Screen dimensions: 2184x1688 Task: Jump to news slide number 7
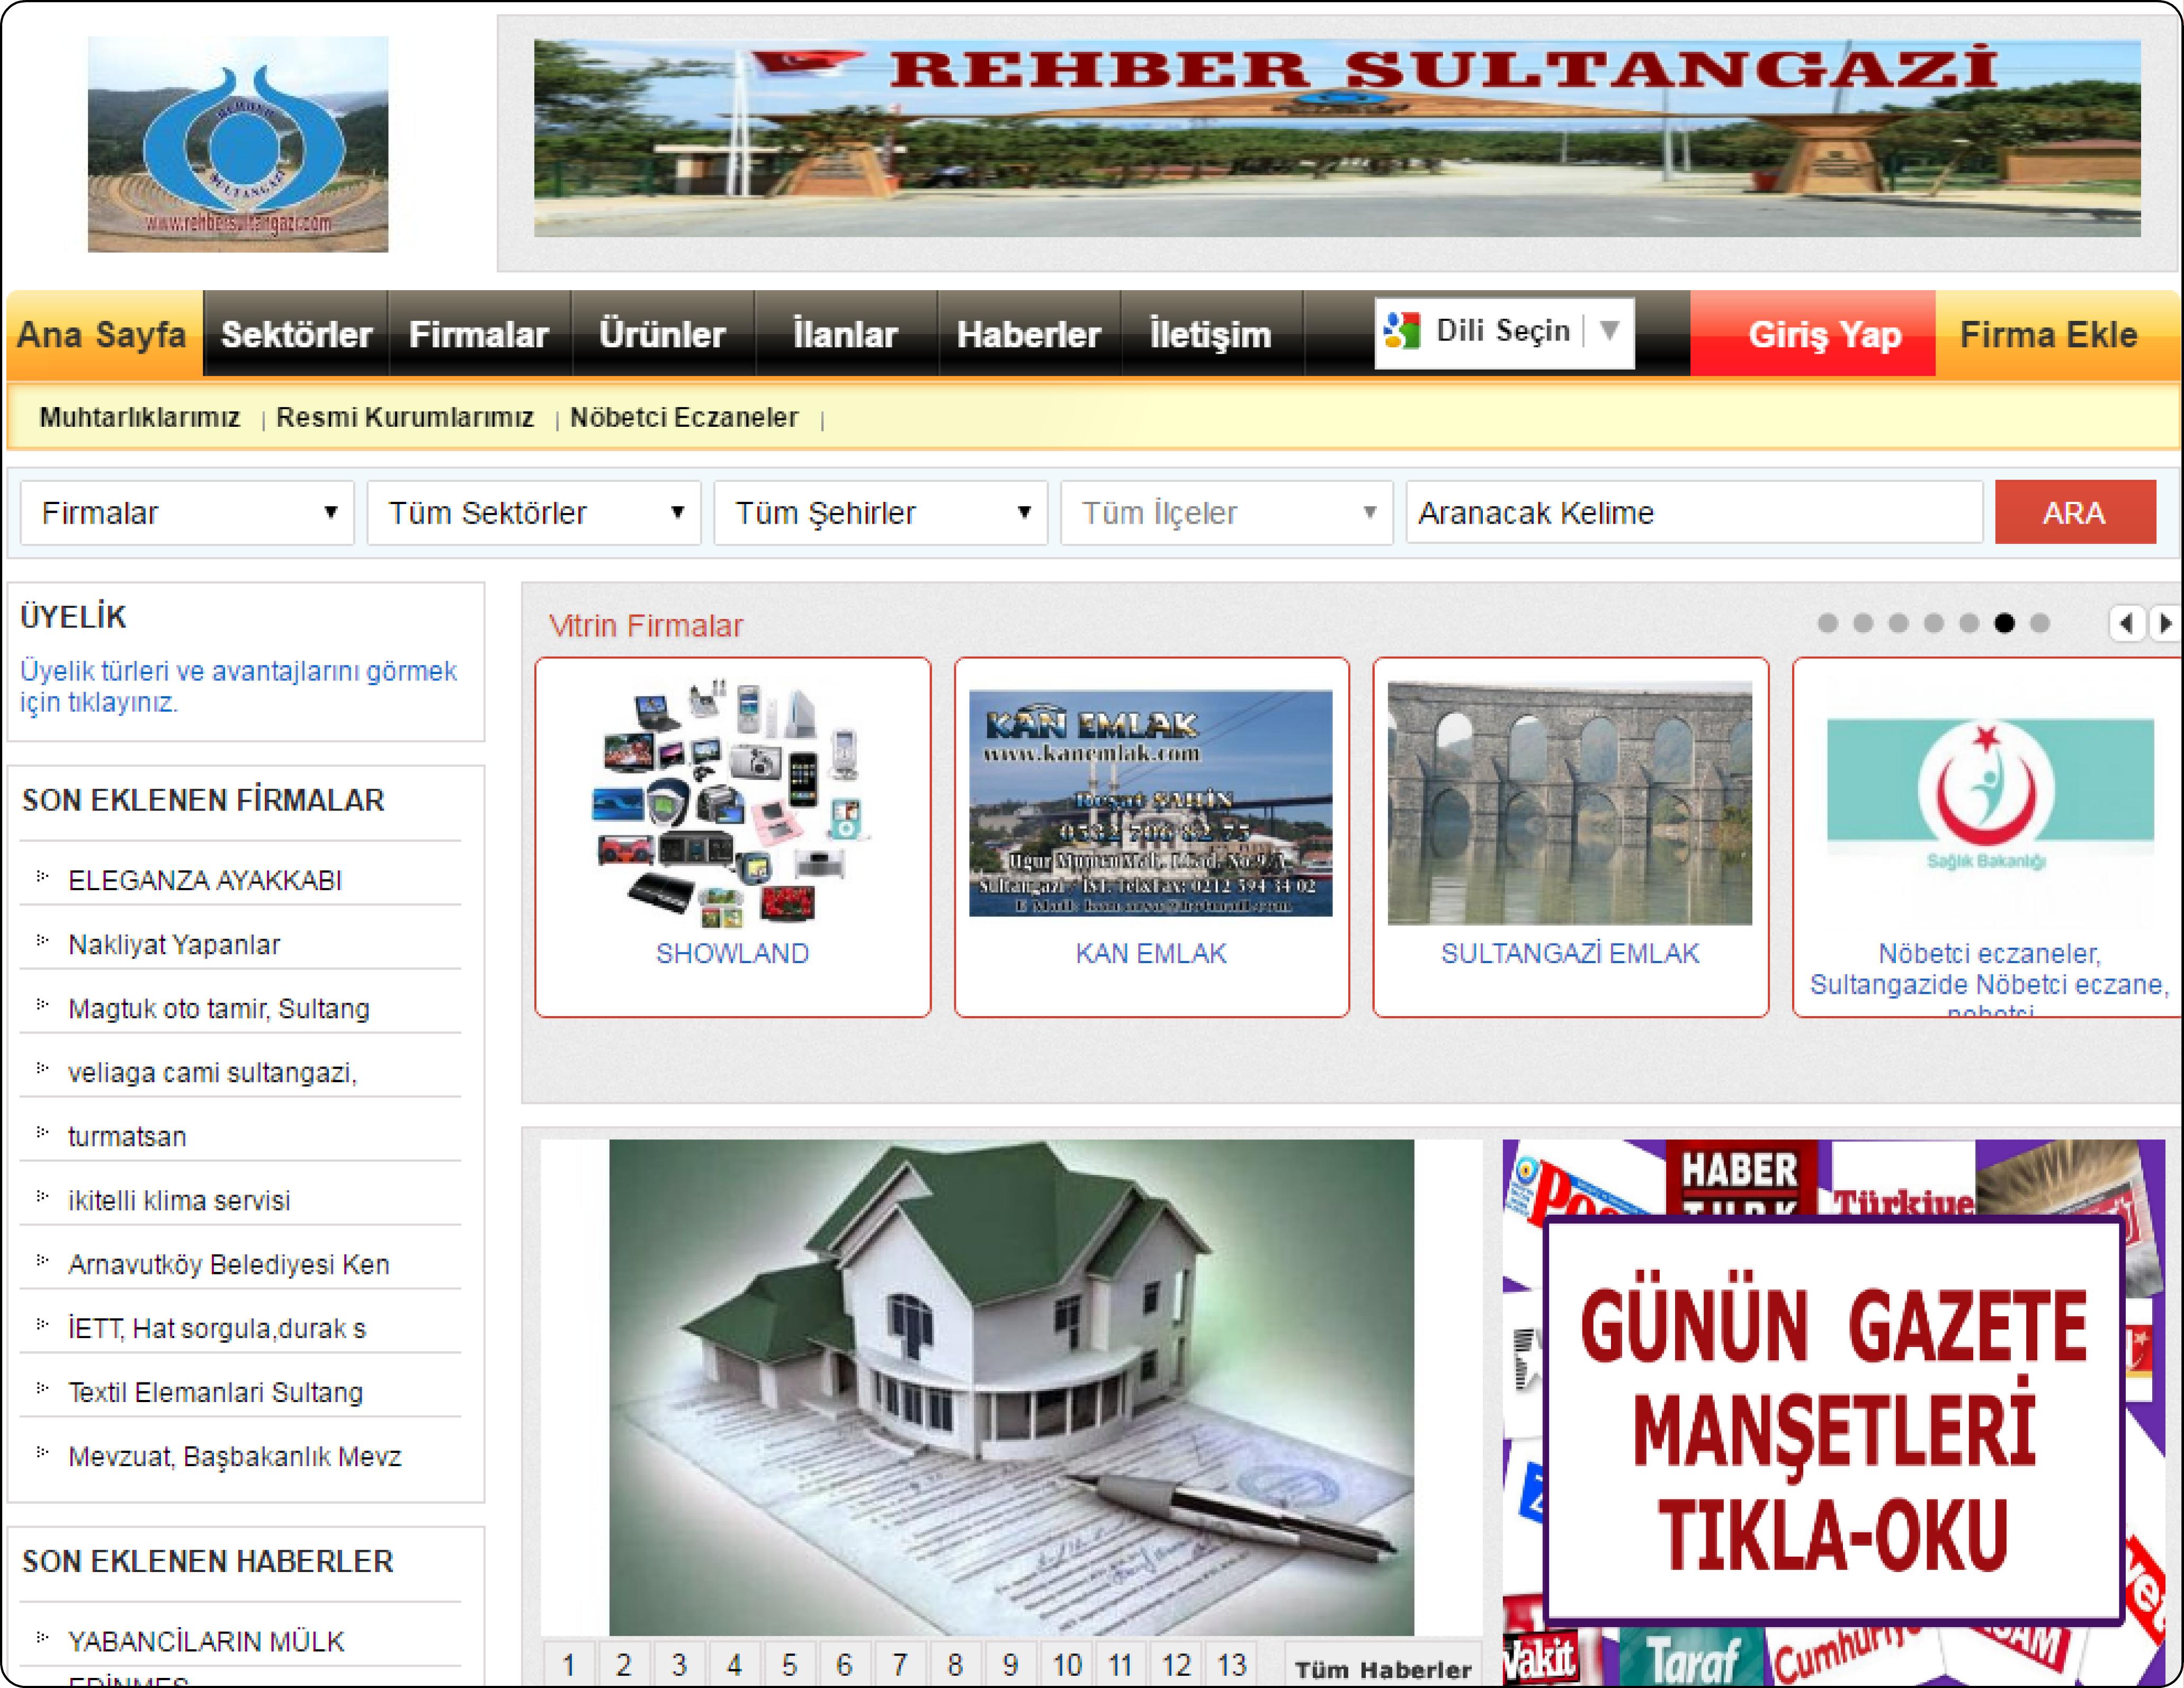(899, 1665)
